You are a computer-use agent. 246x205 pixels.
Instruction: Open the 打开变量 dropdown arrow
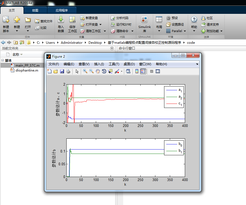pyautogui.click(x=100, y=24)
